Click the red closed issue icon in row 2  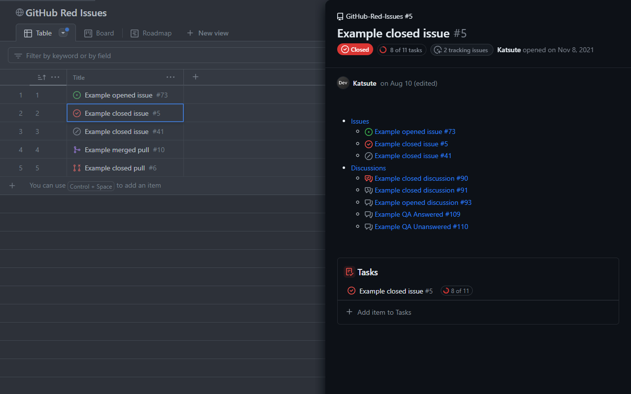[77, 113]
